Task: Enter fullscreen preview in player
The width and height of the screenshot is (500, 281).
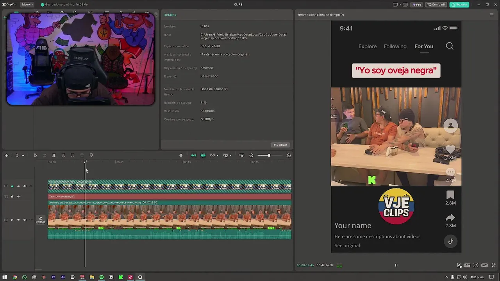Action: (x=493, y=265)
